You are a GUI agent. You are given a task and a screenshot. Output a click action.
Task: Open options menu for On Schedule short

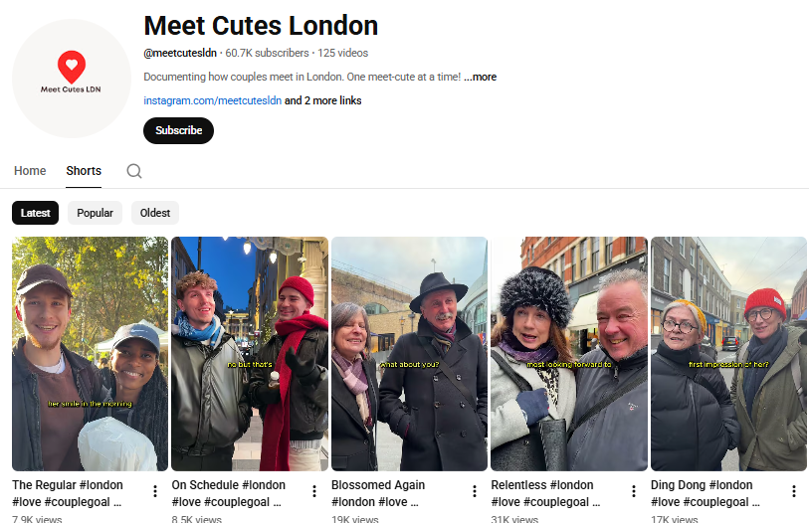coord(314,491)
